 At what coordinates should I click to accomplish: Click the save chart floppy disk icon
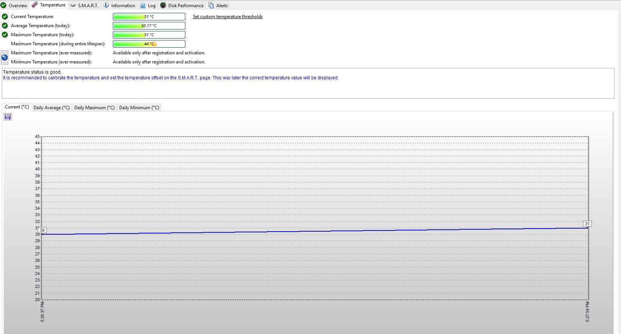click(x=8, y=117)
